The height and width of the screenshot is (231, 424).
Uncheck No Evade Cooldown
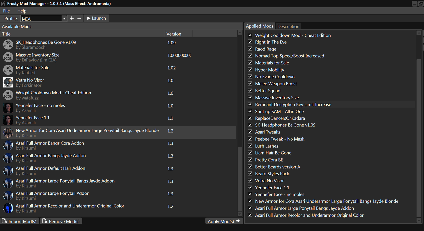pyautogui.click(x=250, y=76)
